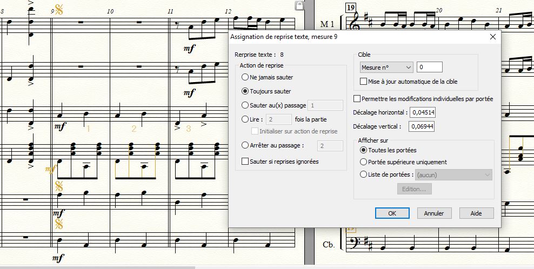The width and height of the screenshot is (534, 269).
Task: Click the boxed rehearsal number 19
Action: pyautogui.click(x=350, y=7)
